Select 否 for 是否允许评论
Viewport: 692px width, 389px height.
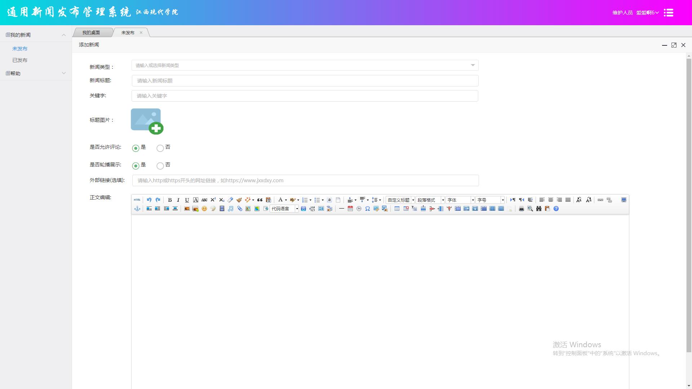[x=160, y=148]
